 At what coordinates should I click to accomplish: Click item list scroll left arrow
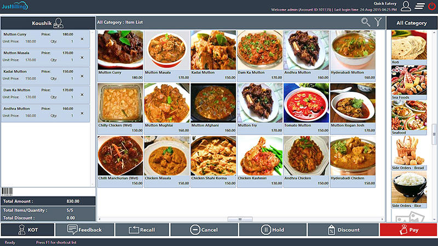[100, 219]
